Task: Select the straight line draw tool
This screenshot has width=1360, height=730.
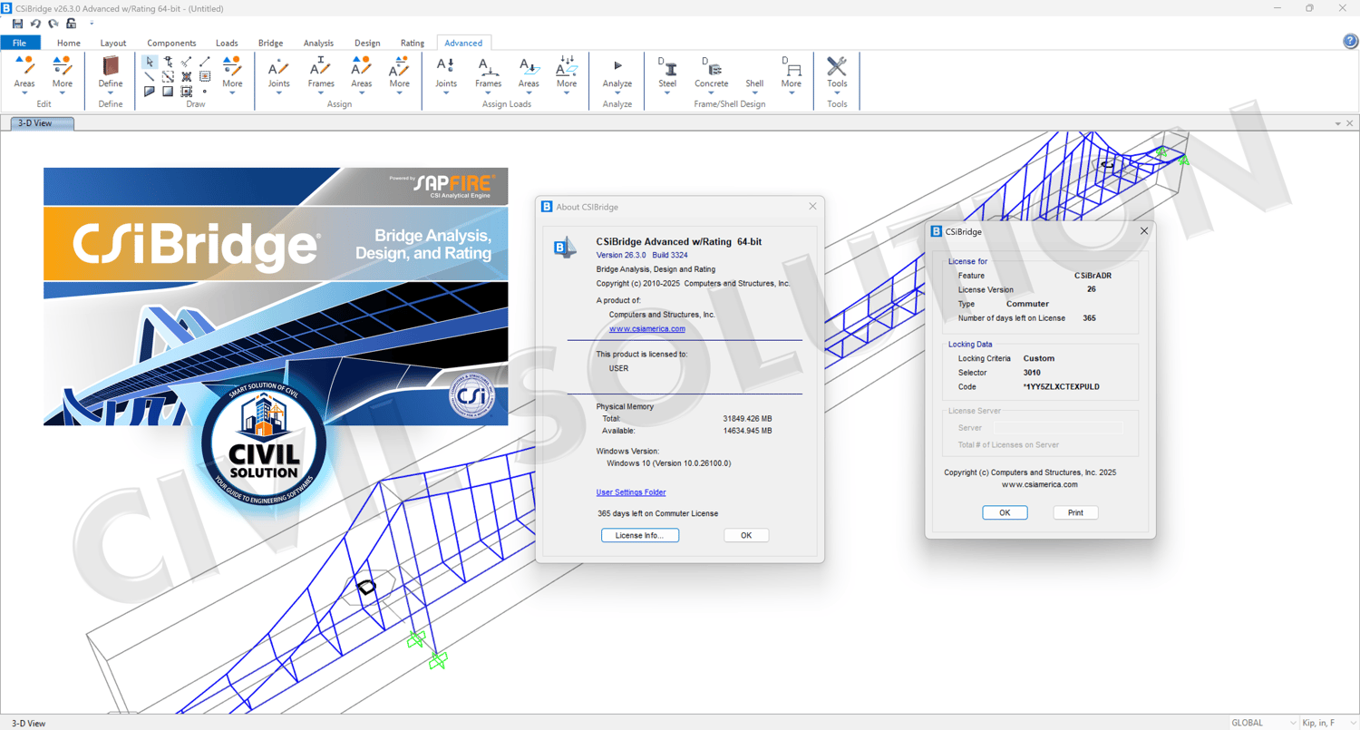Action: 150,76
